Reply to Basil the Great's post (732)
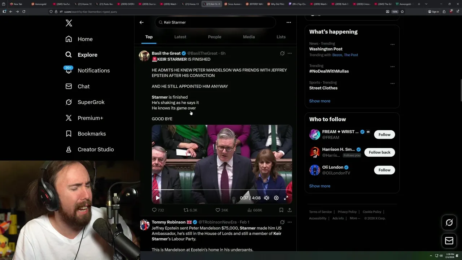The image size is (462, 260). tap(158, 210)
